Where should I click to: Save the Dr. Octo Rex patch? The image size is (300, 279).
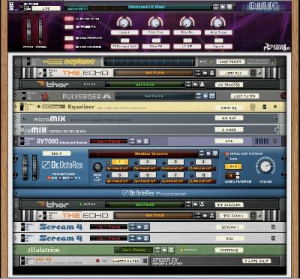[x=215, y=153]
